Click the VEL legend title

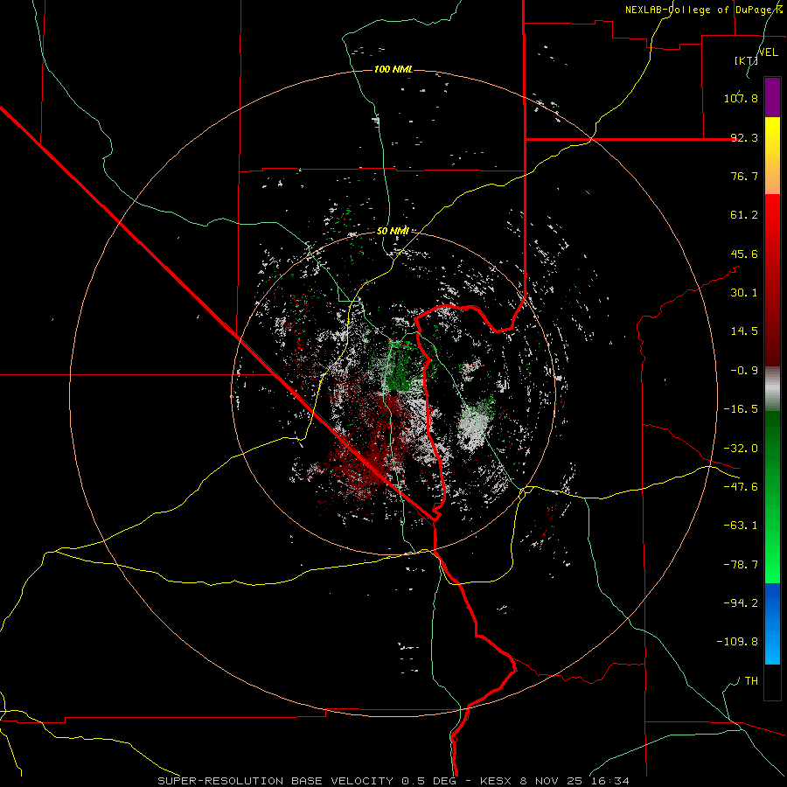768,52
